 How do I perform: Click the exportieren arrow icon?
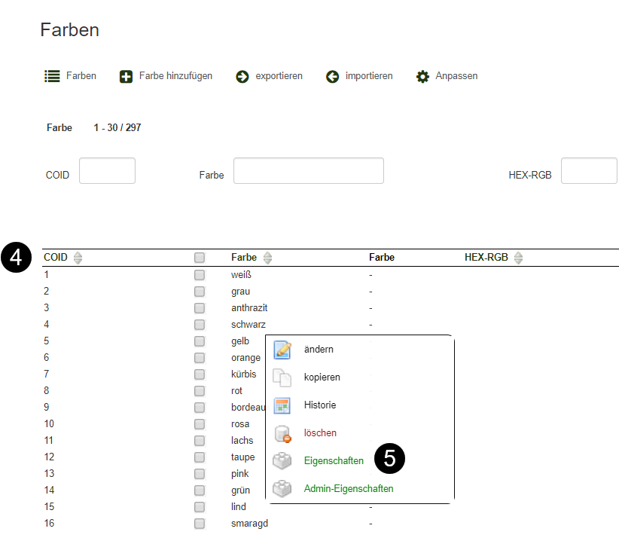pyautogui.click(x=242, y=76)
